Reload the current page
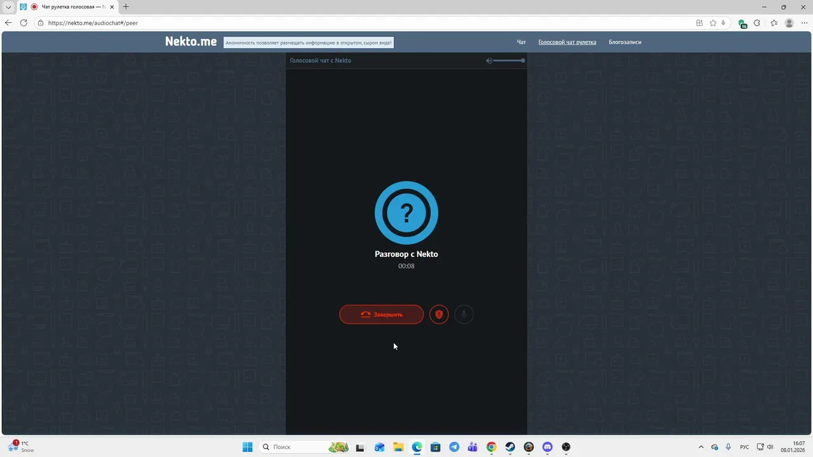Screen dimensions: 813x457 [24, 23]
